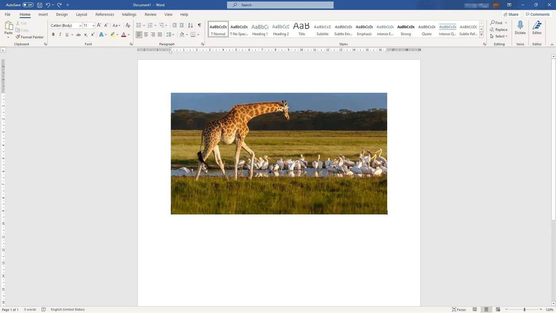Click the Undo arrow icon

[x=48, y=5]
